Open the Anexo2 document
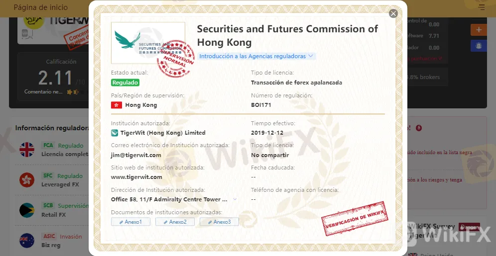 tap(175, 222)
